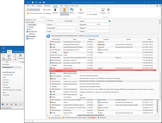Show Archivierte Dokumente in ribbon

35,13
